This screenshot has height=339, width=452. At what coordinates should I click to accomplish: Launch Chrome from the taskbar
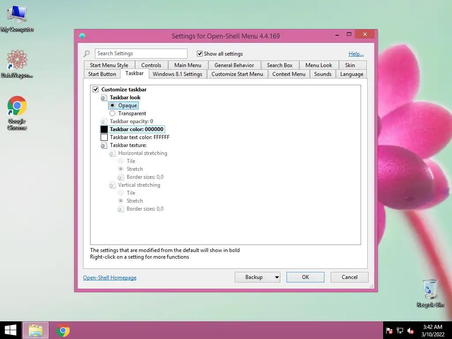pos(63,330)
